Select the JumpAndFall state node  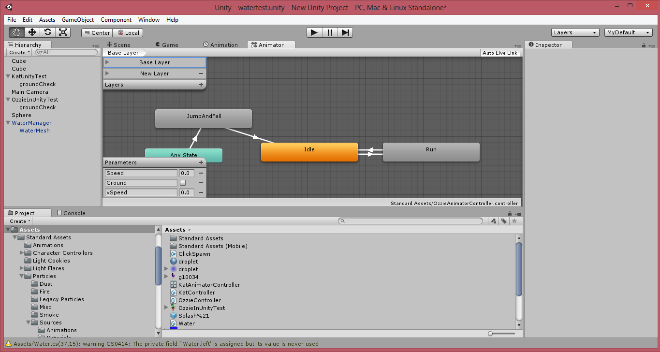[x=204, y=118]
